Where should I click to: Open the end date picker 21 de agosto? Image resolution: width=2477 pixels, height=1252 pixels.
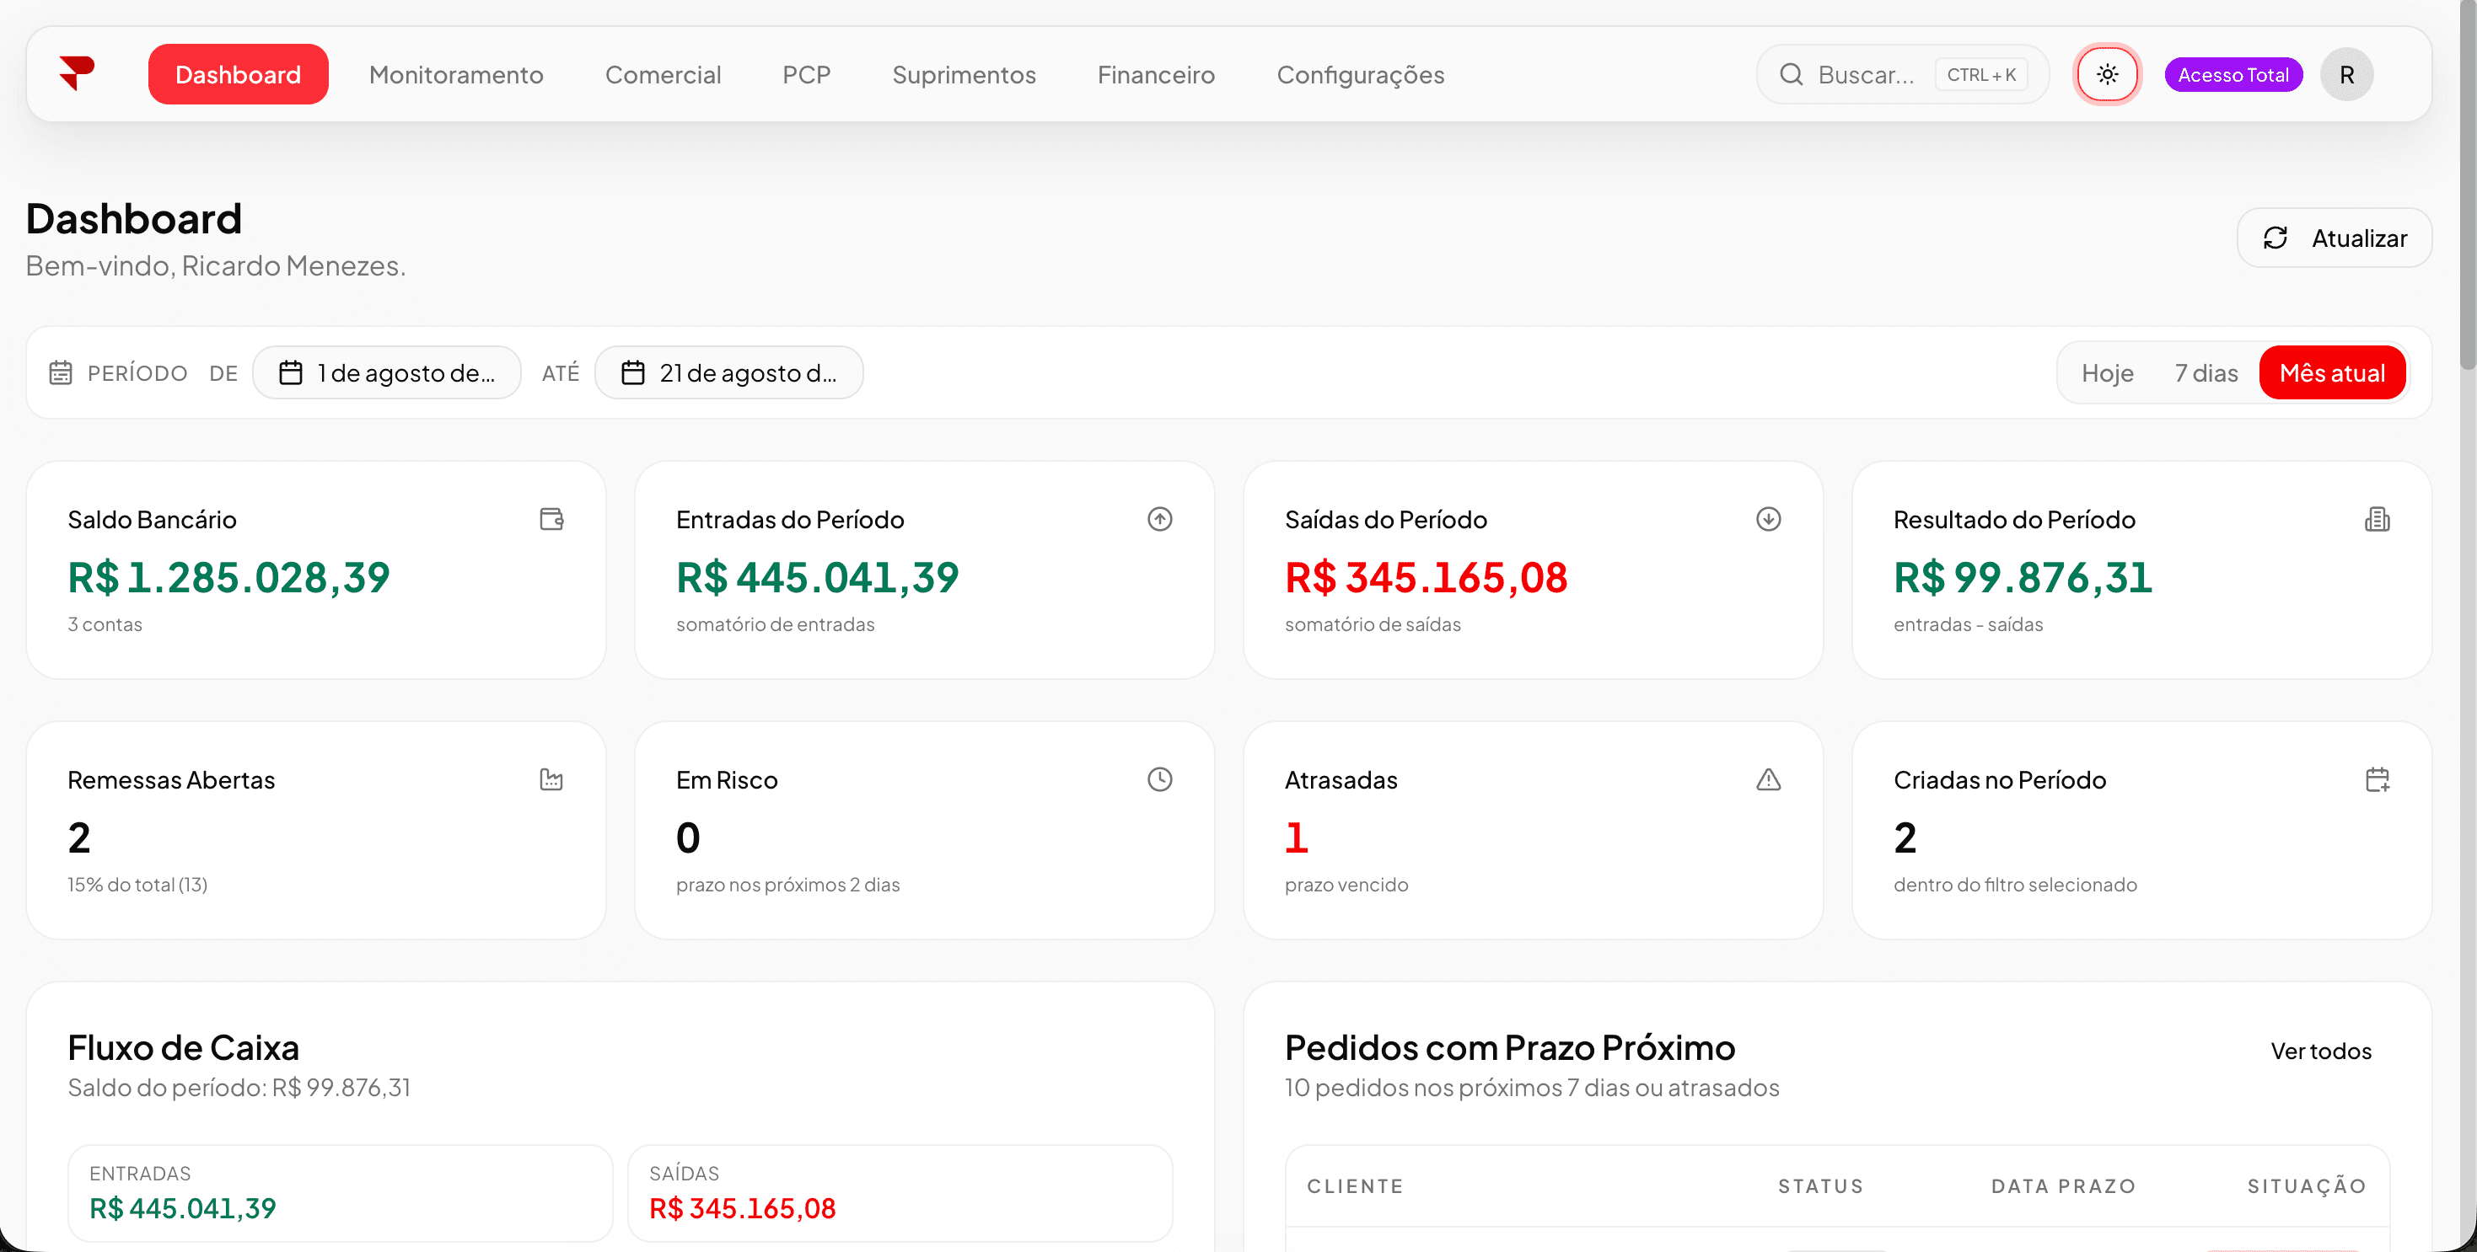coord(729,372)
